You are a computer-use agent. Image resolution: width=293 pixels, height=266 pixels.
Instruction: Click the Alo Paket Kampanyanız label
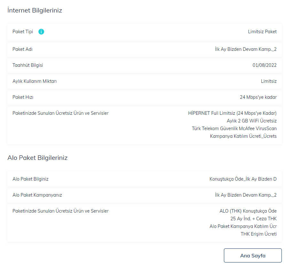click(37, 195)
